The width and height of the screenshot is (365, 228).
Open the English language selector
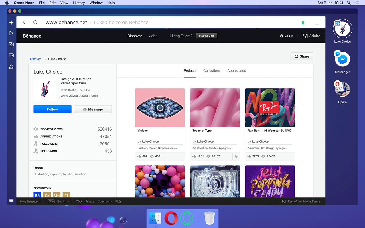pos(62,201)
